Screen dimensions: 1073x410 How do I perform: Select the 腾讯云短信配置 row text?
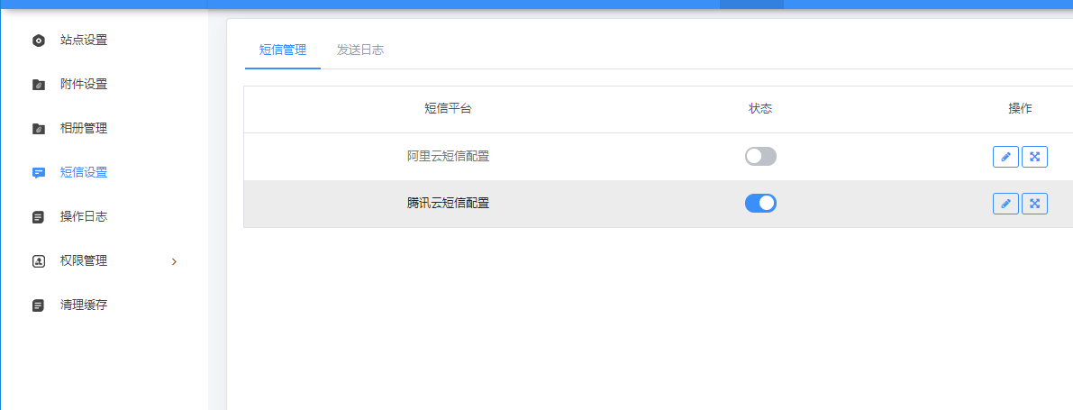point(449,204)
